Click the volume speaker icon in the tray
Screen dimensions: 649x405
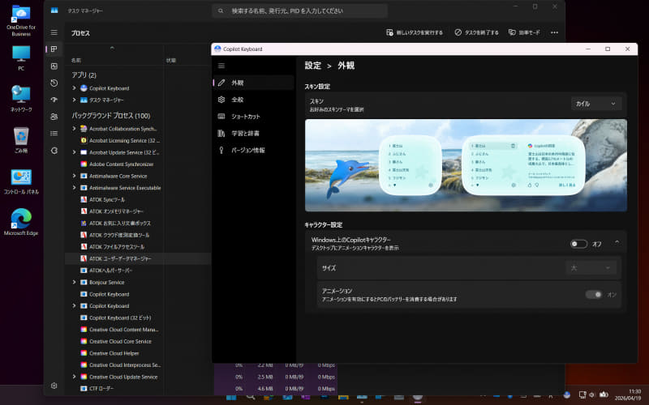(x=592, y=394)
